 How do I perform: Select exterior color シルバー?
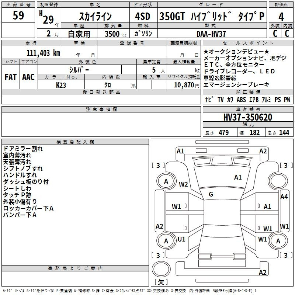click(x=79, y=70)
